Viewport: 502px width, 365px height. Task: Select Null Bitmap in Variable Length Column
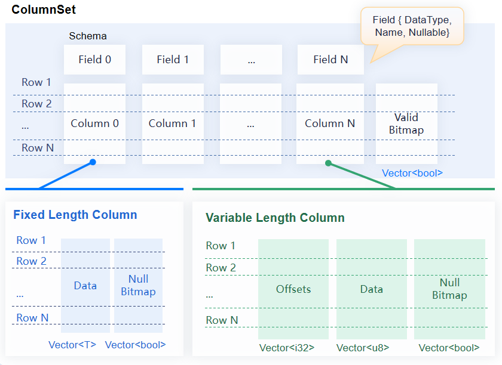449,289
